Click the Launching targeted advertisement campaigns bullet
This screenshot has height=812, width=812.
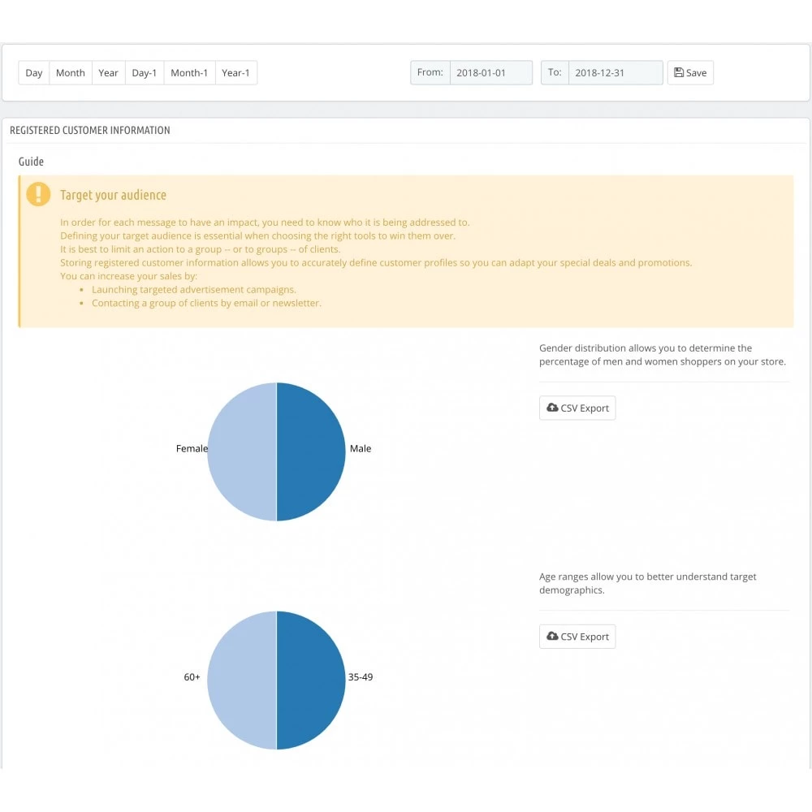coord(194,290)
